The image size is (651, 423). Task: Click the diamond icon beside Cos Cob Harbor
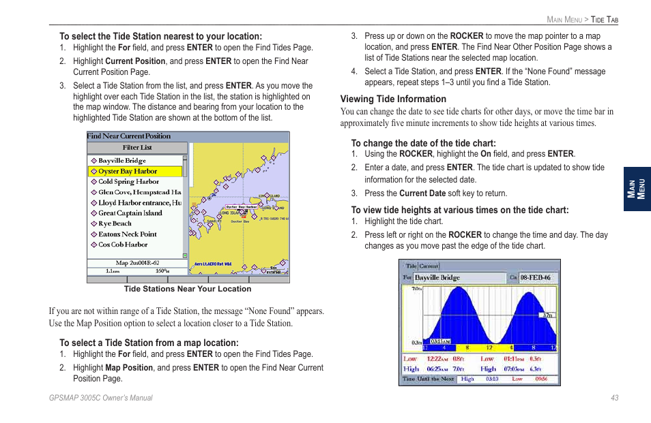point(94,245)
